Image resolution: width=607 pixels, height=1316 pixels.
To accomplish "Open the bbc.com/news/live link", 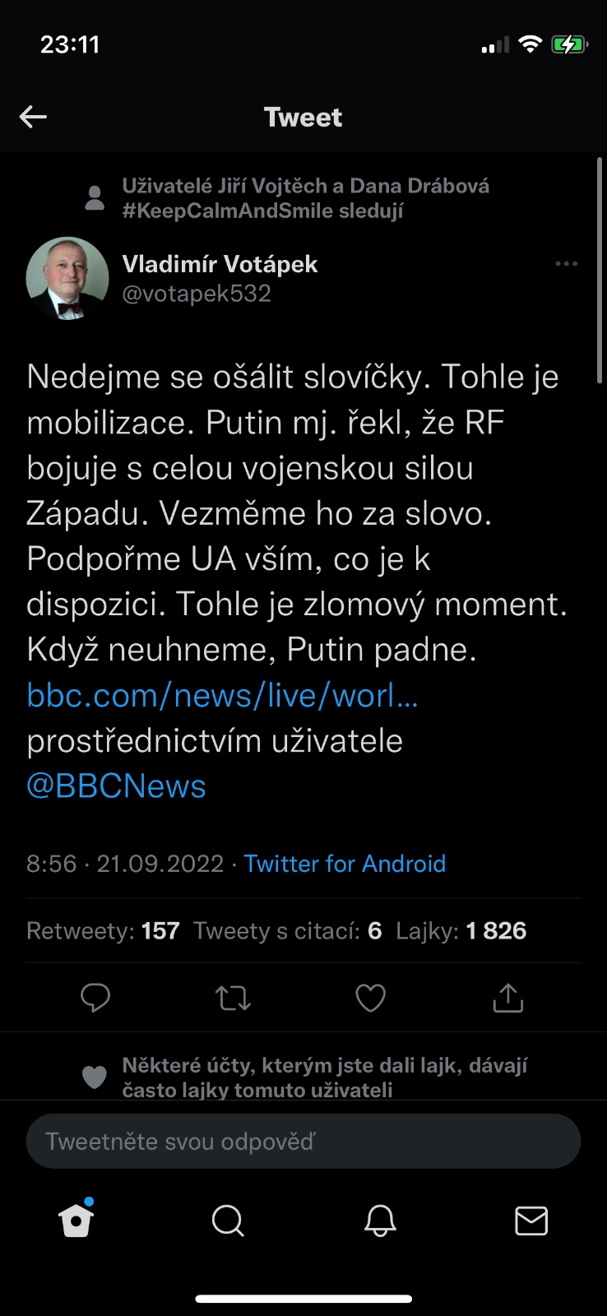I will [222, 696].
